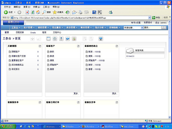The height and width of the screenshot is (129, 172).
Task: Open the 预期客户 key view entry
Action: click(x=15, y=52)
